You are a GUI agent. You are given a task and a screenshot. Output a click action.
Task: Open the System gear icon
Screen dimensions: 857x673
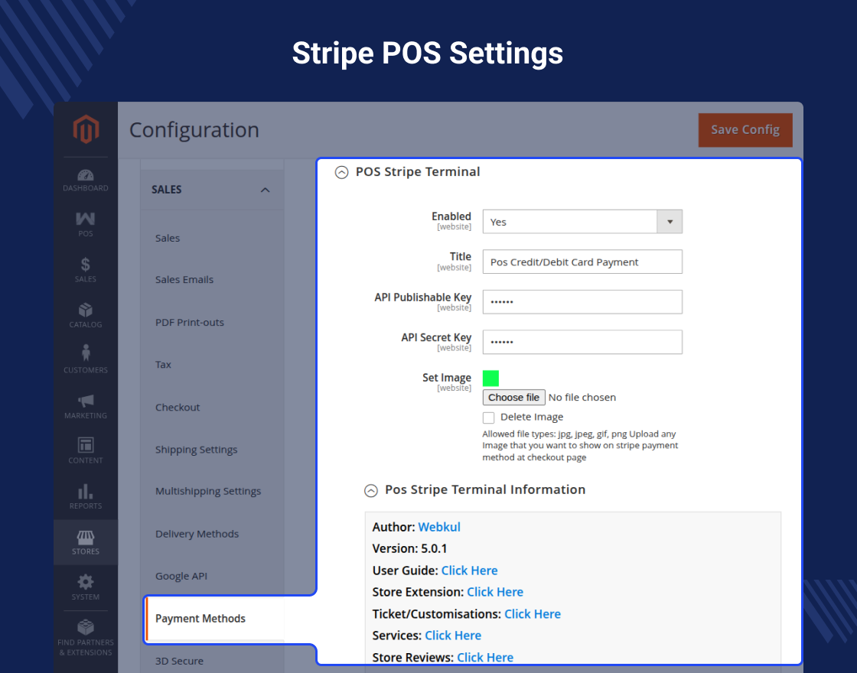tap(85, 582)
